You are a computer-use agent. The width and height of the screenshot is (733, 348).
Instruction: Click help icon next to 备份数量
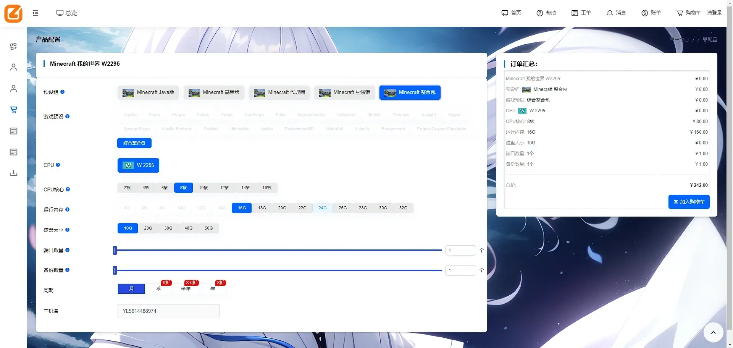68,270
